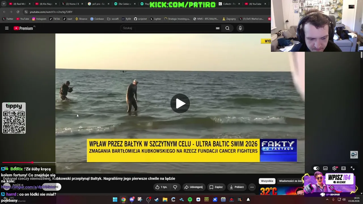Viewport: 363px width, 204px height.
Task: Open Discord from the taskbar
Action: pyautogui.click(x=132, y=200)
